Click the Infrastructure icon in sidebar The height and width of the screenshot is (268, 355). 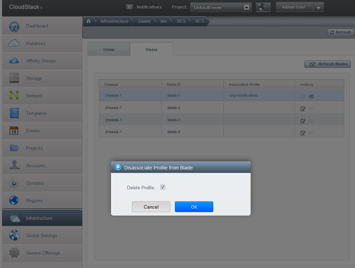tap(15, 218)
